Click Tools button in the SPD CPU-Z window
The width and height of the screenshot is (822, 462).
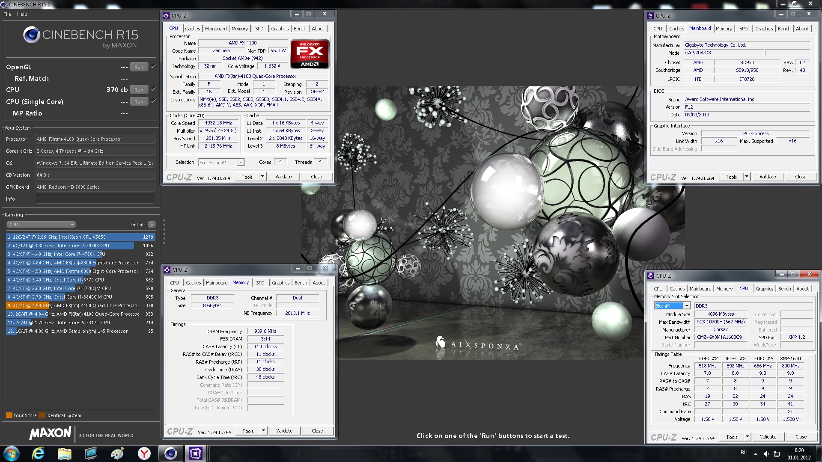pos(732,437)
